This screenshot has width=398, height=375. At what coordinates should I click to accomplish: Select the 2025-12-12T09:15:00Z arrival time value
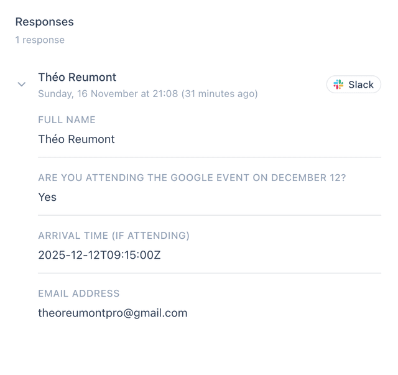point(99,255)
